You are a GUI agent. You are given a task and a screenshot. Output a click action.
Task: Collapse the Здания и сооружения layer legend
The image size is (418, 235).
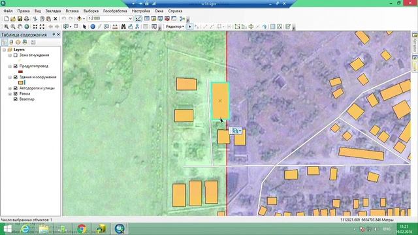[10, 77]
